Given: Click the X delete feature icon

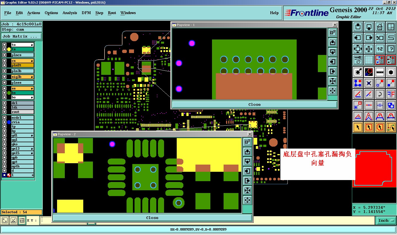Looking at the screenshot, I should [x=369, y=83].
